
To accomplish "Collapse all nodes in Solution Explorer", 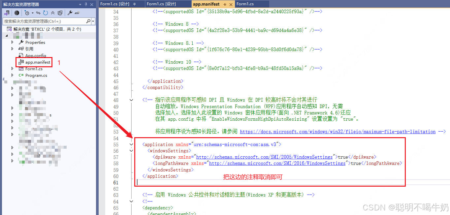I will click(x=53, y=13).
